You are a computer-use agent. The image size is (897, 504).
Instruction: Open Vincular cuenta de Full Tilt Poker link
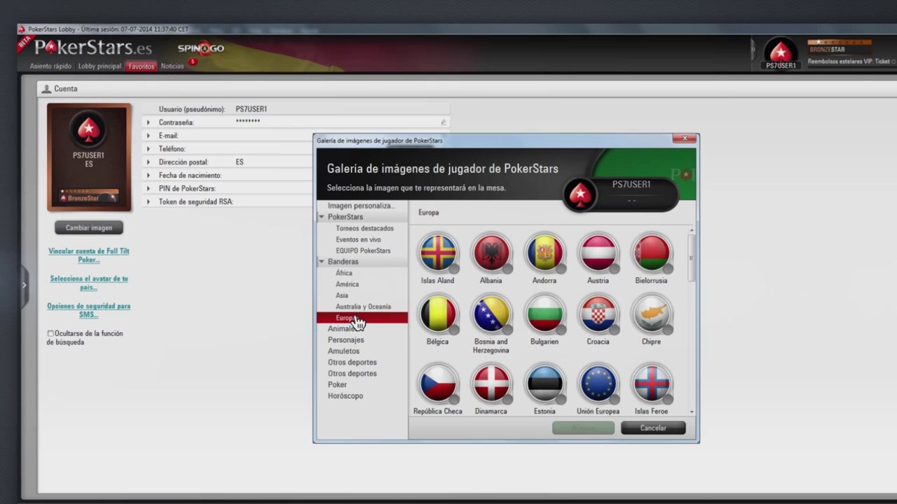[89, 255]
